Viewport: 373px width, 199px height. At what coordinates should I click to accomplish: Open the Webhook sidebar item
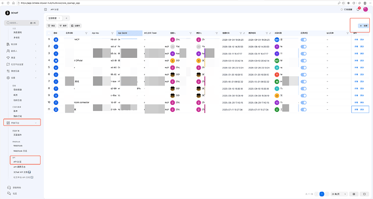[x=18, y=145]
